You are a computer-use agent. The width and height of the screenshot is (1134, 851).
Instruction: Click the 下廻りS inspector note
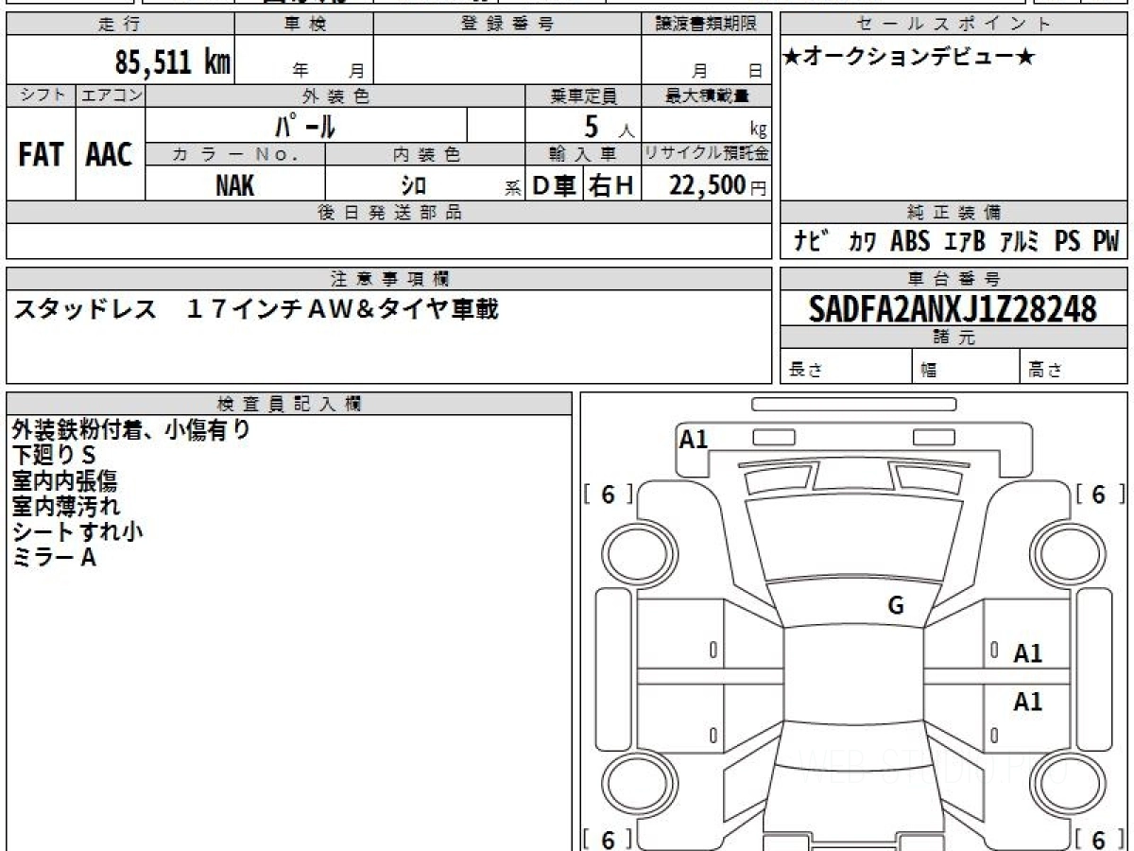pyautogui.click(x=55, y=456)
